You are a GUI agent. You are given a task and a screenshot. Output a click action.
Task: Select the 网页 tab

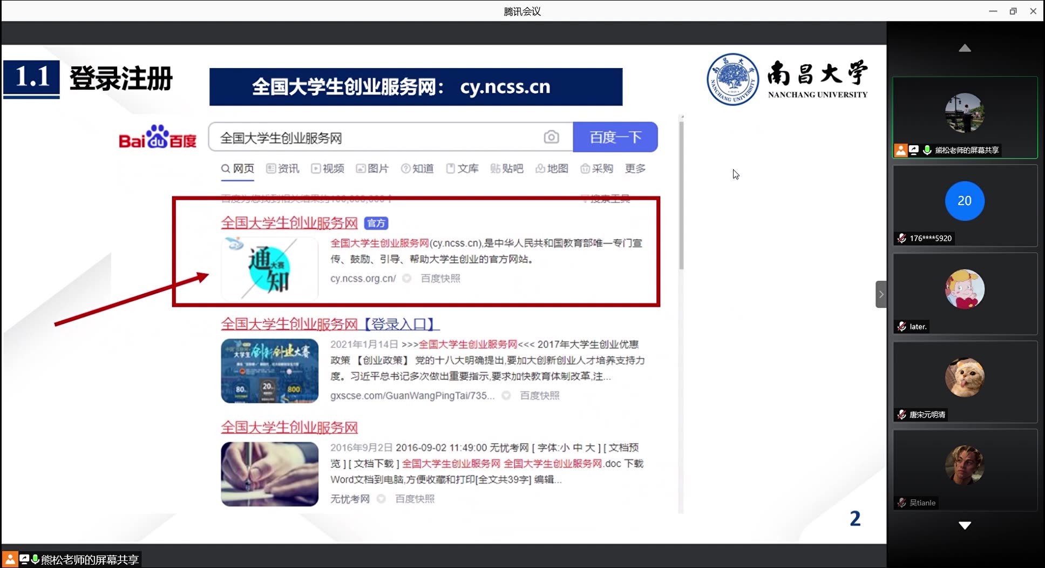click(x=237, y=169)
